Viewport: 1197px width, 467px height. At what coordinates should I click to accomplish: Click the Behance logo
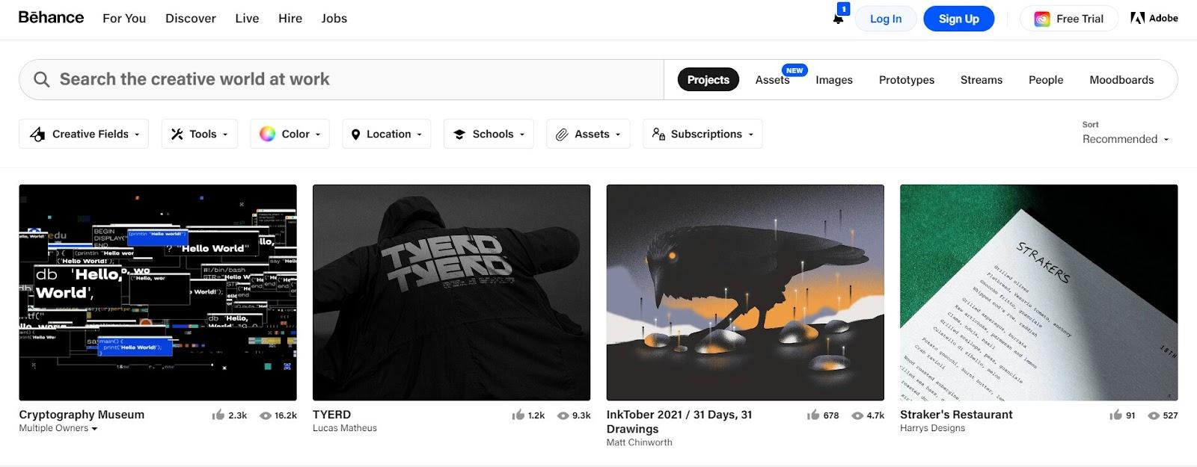pyautogui.click(x=51, y=17)
